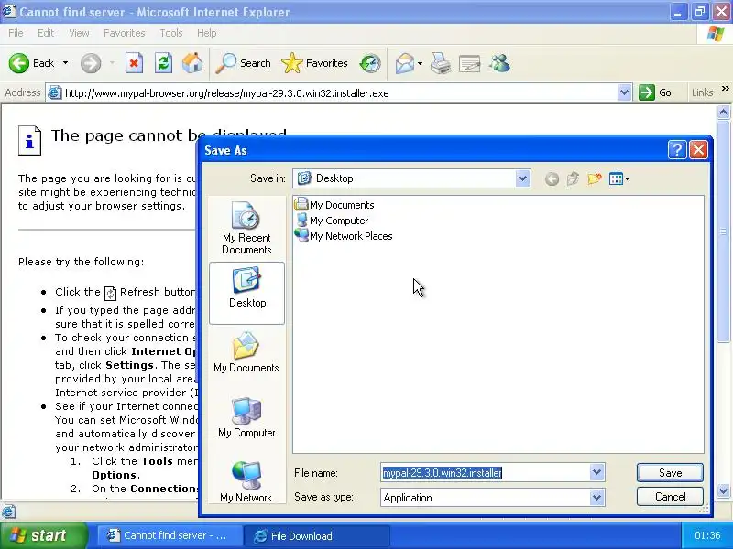Image resolution: width=733 pixels, height=549 pixels.
Task: Go to the Home page icon
Action: tap(192, 63)
